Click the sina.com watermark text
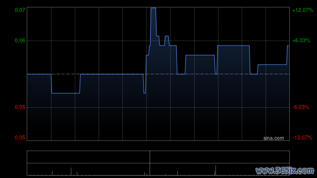Viewport: 317px width, 178px height. click(273, 138)
